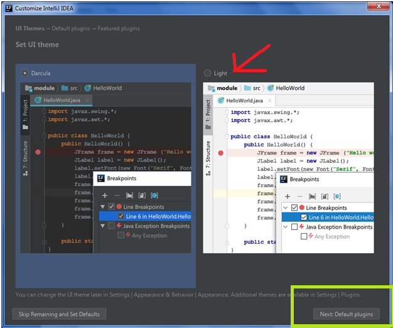Toggle Line Breakpoints checkbox in Light preview
393x328 pixels.
tap(295, 208)
